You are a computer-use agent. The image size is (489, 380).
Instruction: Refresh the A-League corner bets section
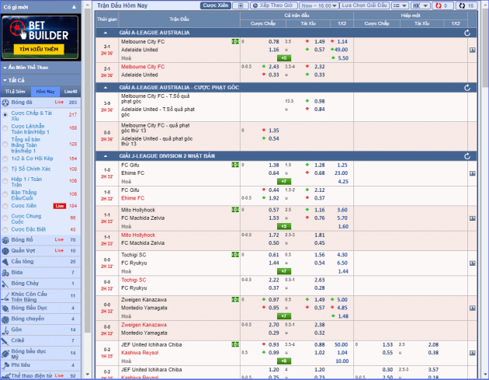466,88
